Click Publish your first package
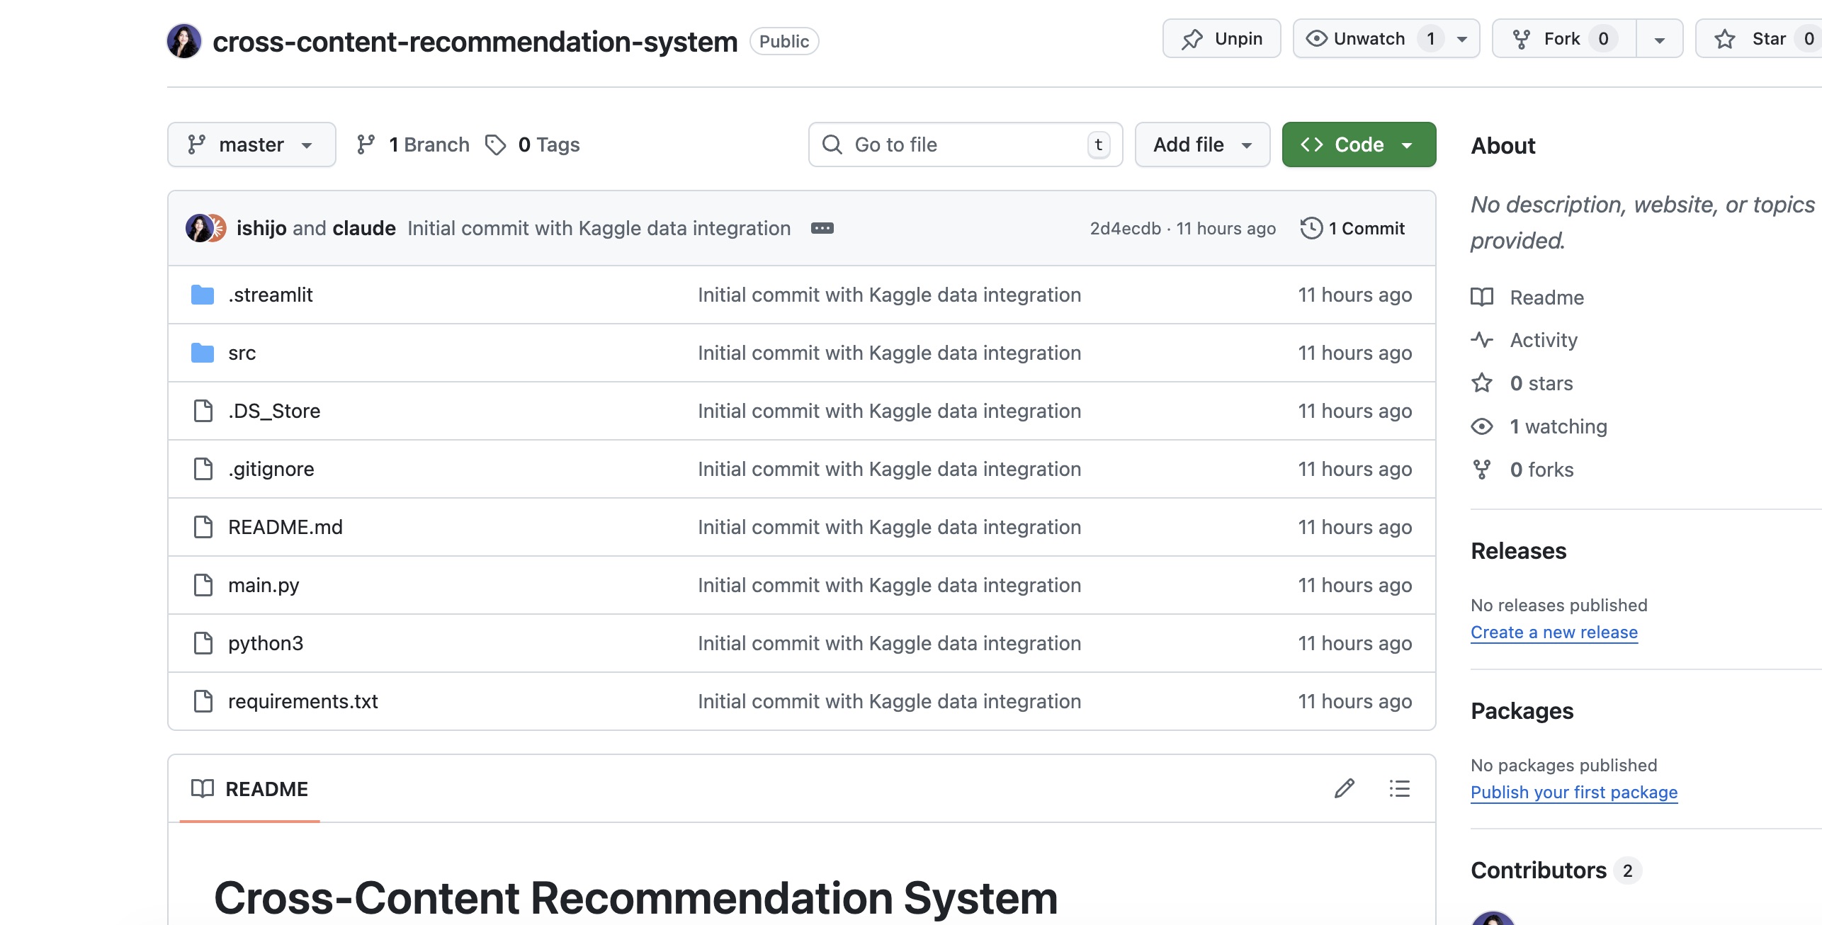Image resolution: width=1822 pixels, height=925 pixels. 1574,792
